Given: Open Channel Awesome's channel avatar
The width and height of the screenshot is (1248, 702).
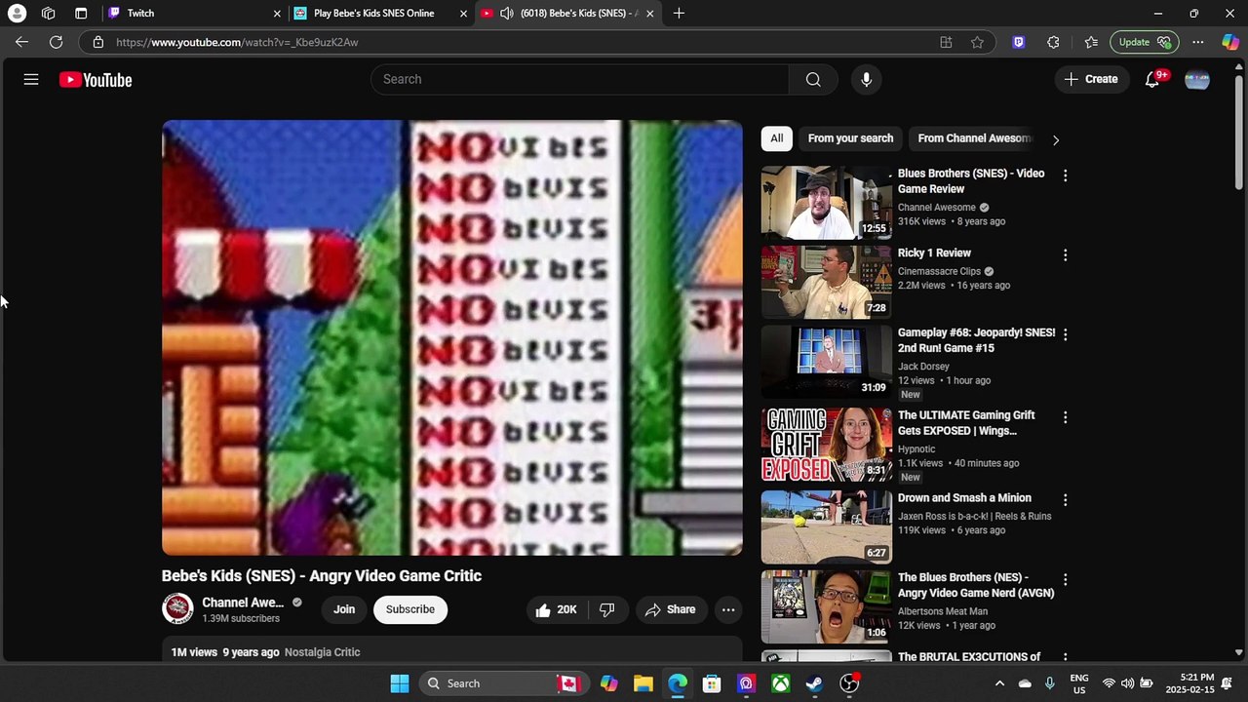Looking at the screenshot, I should pyautogui.click(x=177, y=609).
